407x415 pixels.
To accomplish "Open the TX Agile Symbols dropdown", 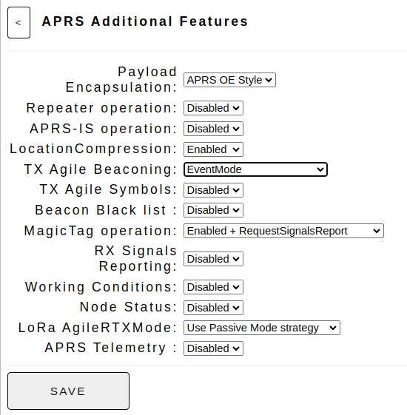I will tap(213, 190).
